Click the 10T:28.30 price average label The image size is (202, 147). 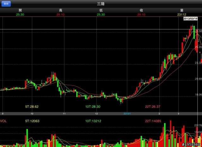click(93, 107)
